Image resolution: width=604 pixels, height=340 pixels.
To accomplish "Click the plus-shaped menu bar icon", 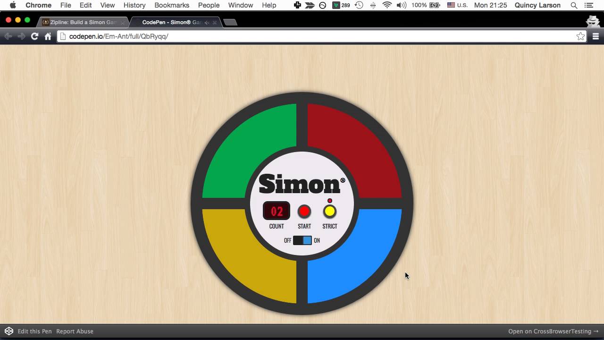I will (297, 5).
